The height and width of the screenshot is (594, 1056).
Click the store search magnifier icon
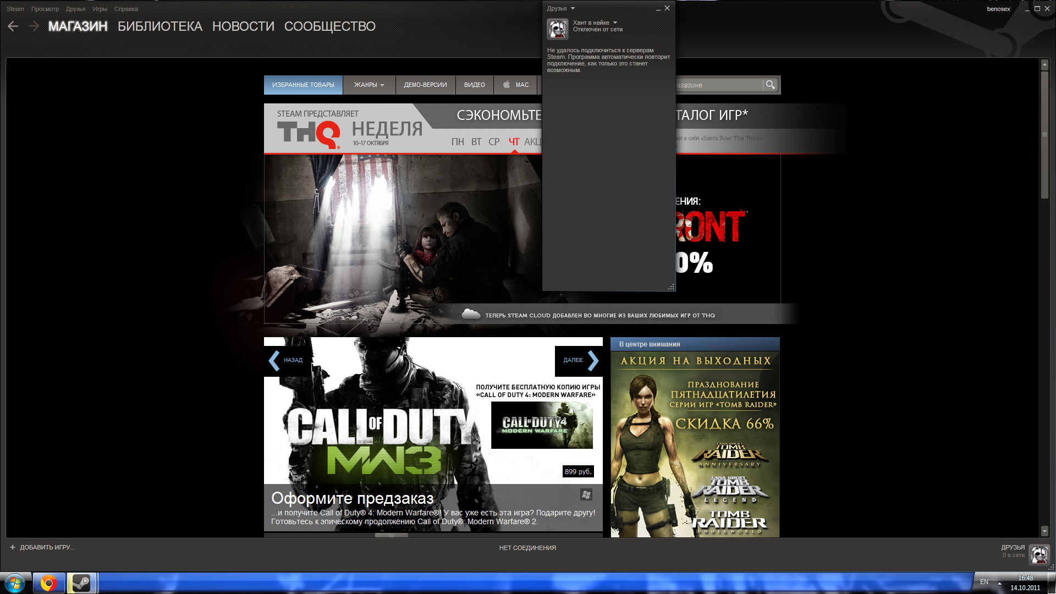pos(771,85)
